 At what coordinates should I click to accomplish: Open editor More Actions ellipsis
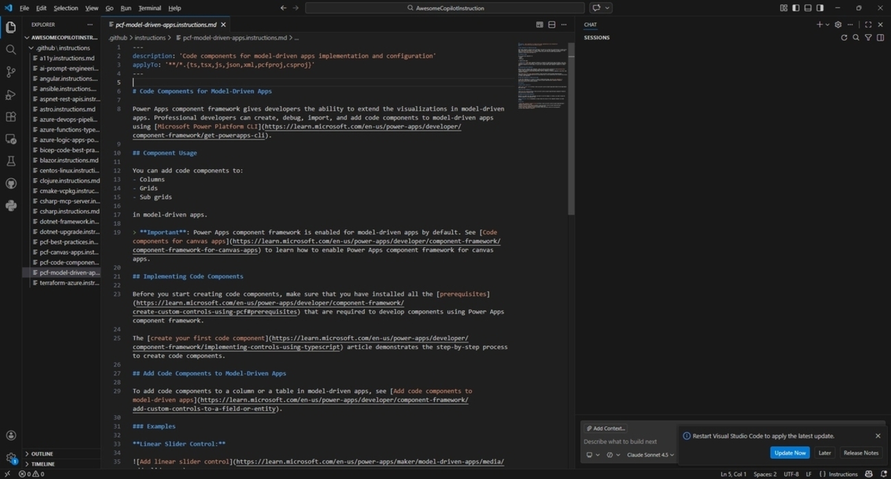pyautogui.click(x=564, y=25)
